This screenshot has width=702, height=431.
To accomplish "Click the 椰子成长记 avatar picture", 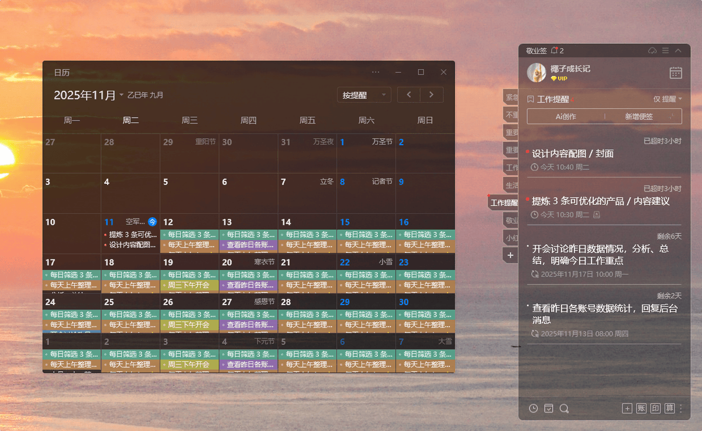I will coord(536,73).
